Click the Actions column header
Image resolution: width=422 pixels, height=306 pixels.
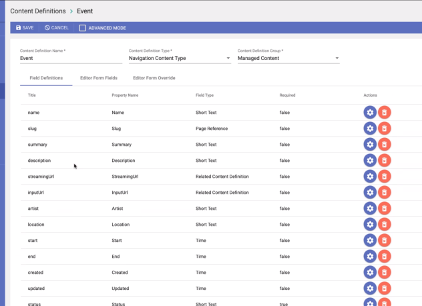point(371,95)
